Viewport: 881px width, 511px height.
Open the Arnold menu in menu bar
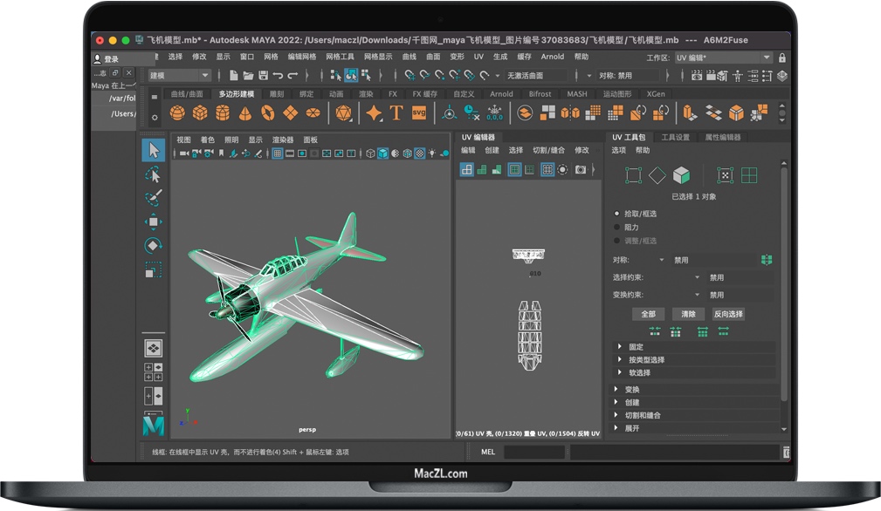pos(552,57)
